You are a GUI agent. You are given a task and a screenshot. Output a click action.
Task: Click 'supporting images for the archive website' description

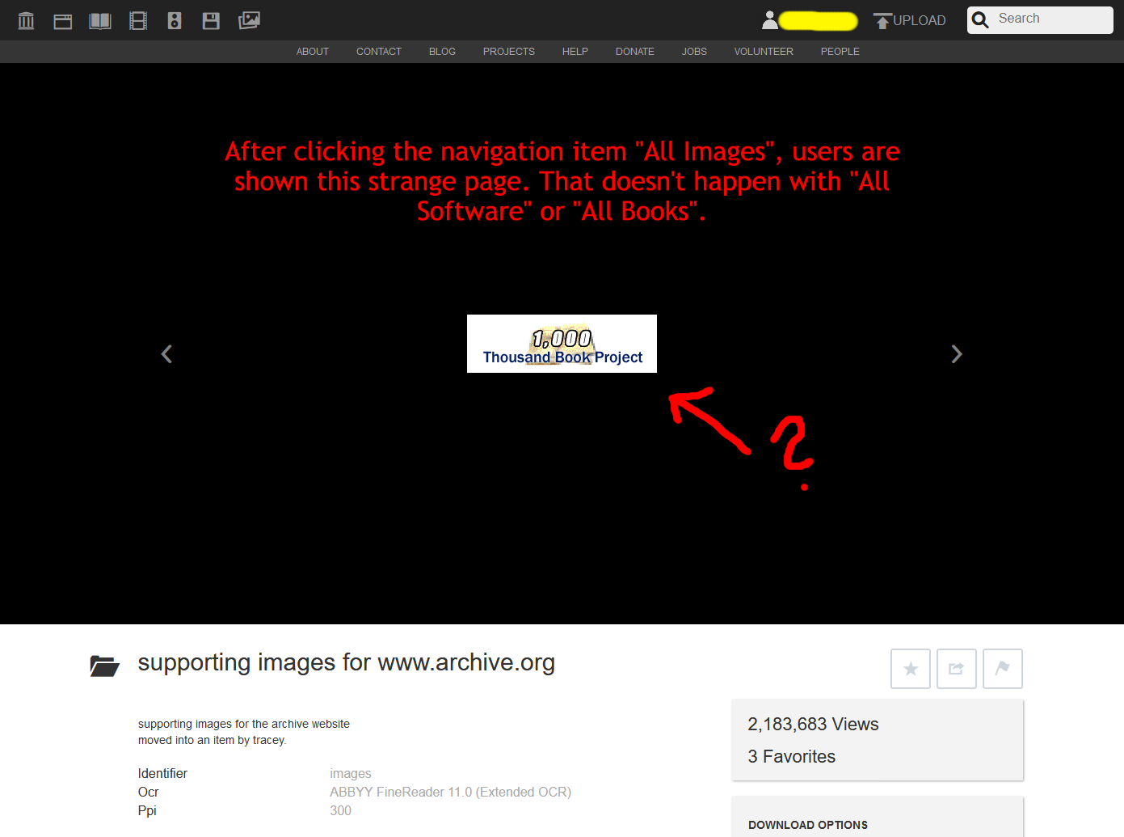point(244,724)
